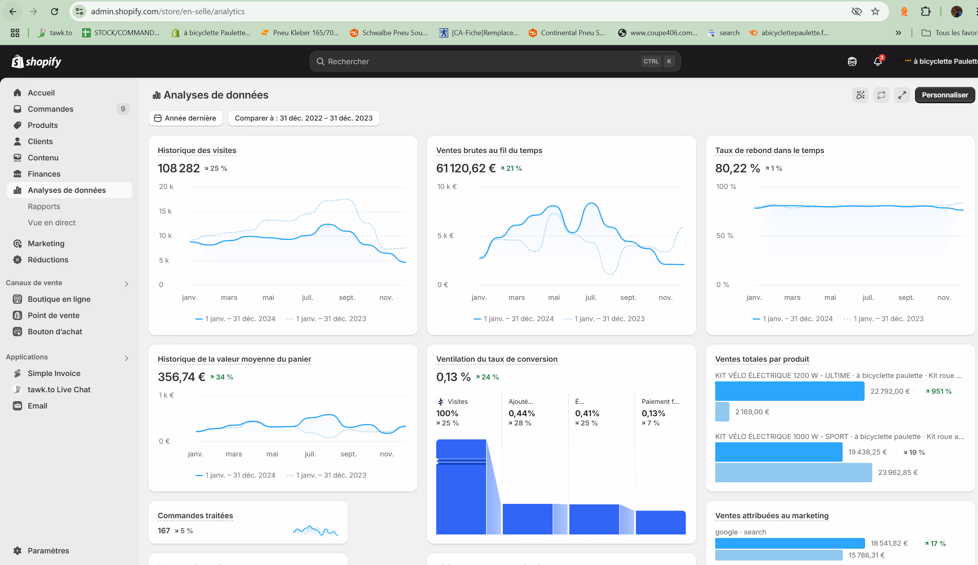
Task: Click the Shopify logo in header
Action: (36, 61)
